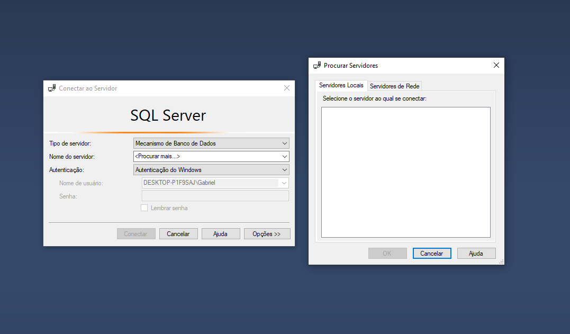The height and width of the screenshot is (334, 570).
Task: Click the Conectar ao Servidor title bar icon
Action: pyautogui.click(x=52, y=88)
